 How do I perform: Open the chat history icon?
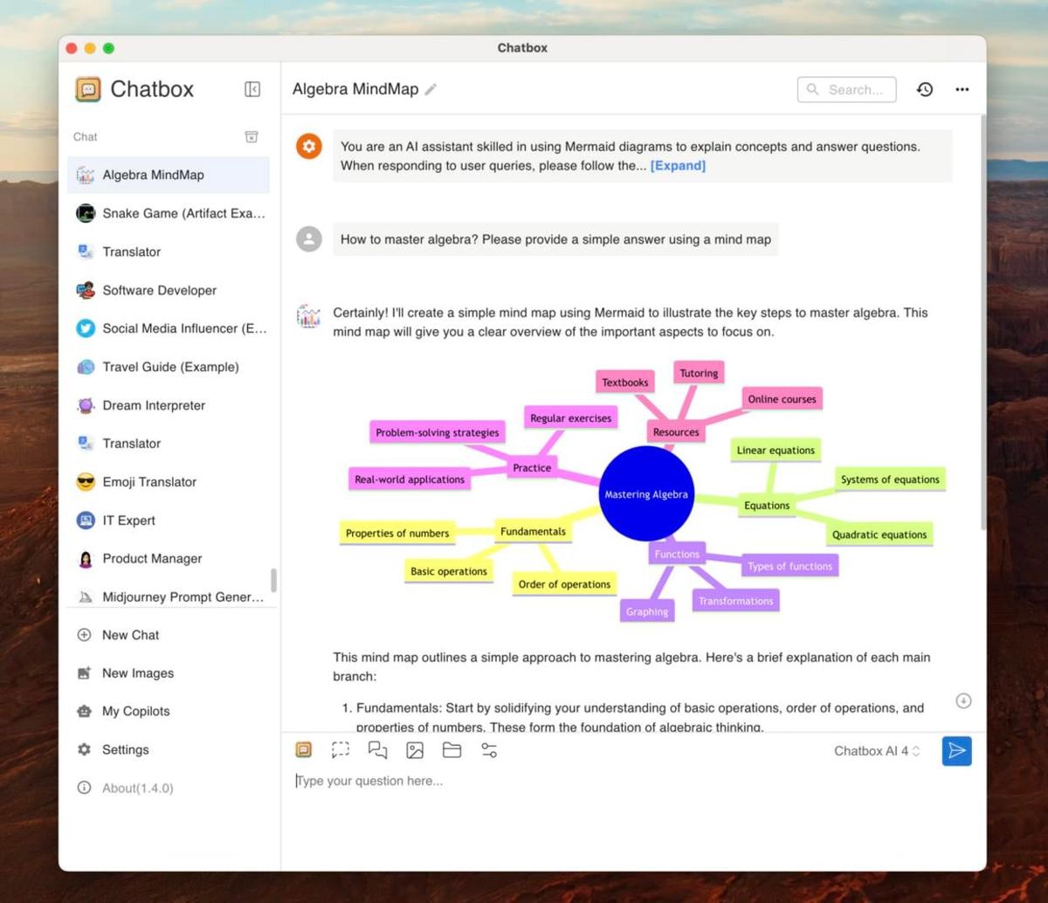pyautogui.click(x=924, y=89)
